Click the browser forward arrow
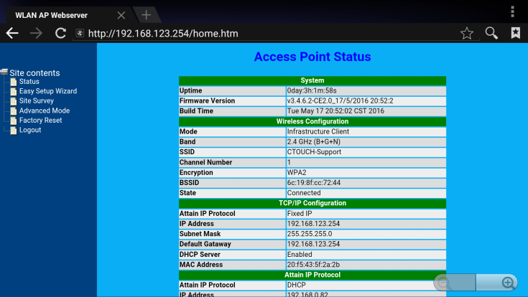The width and height of the screenshot is (528, 297). click(x=36, y=33)
